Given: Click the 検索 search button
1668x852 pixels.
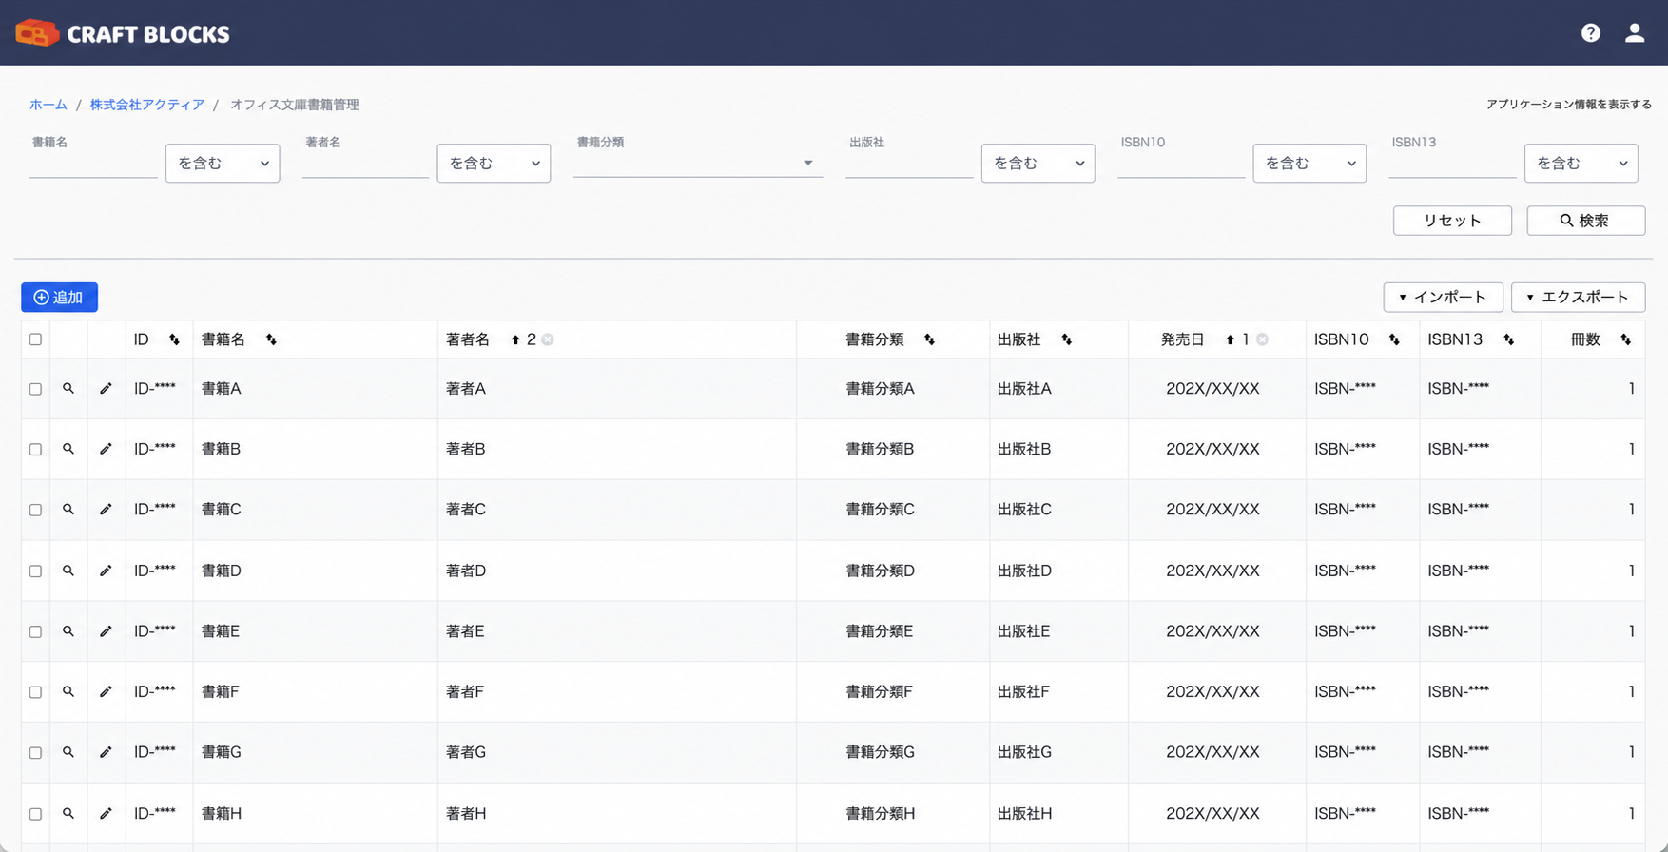Looking at the screenshot, I should click(1585, 221).
